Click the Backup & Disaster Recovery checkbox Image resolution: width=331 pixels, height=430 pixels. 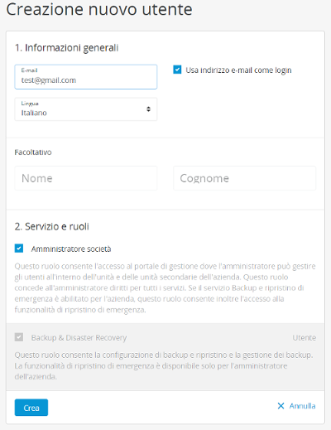click(19, 337)
